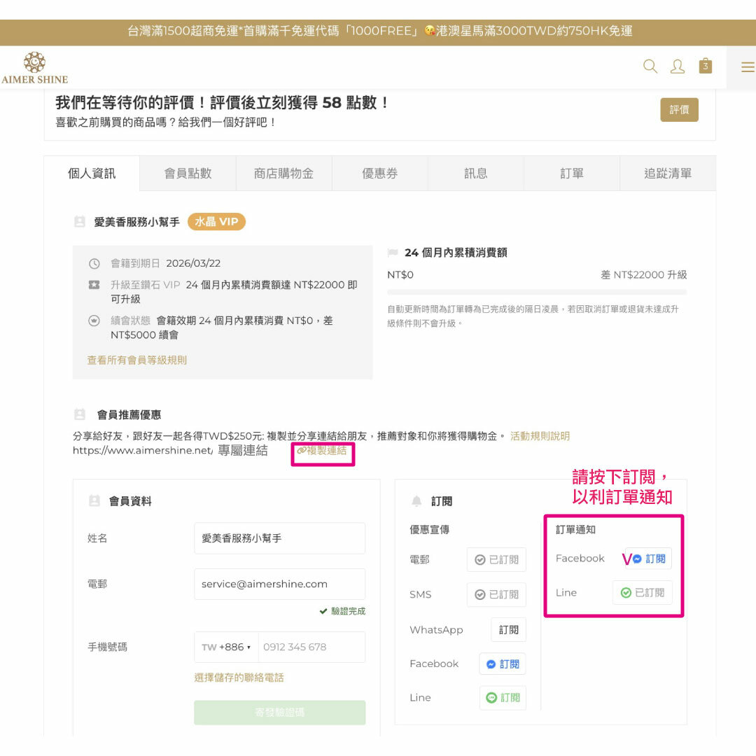Open 查看所有會員等級規則 link
The height and width of the screenshot is (756, 756).
pos(136,360)
